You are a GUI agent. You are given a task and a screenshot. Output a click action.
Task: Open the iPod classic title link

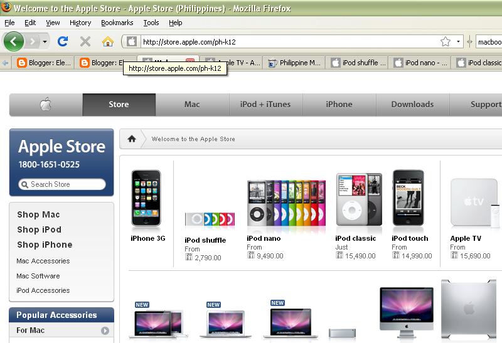click(x=355, y=238)
